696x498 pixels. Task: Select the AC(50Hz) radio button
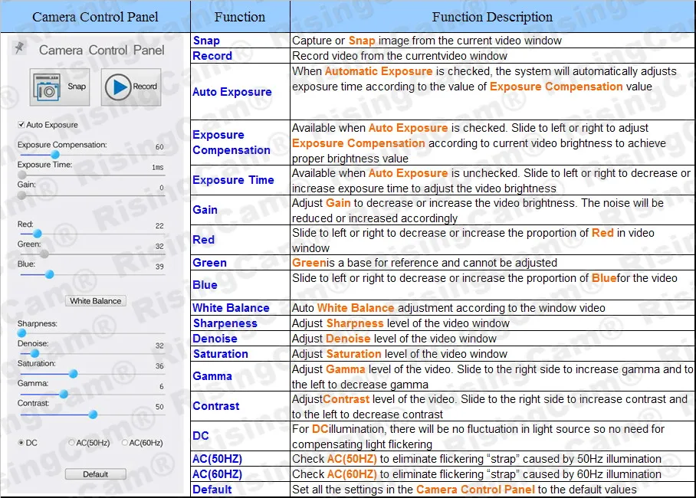click(71, 443)
